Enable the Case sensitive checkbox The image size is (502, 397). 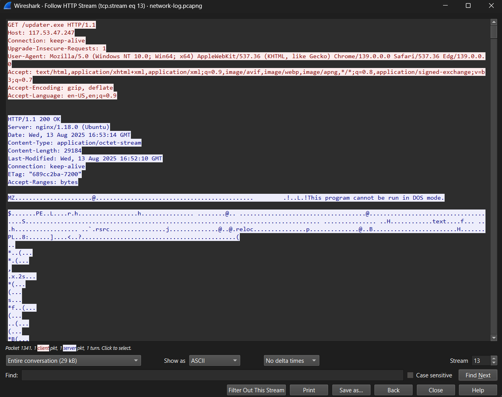point(410,375)
